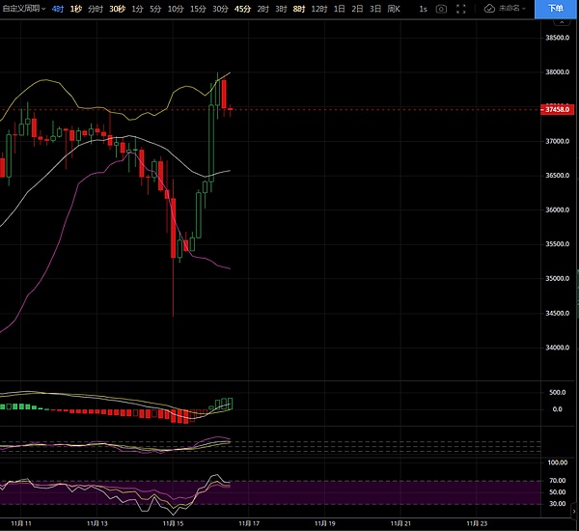Image resolution: width=579 pixels, height=531 pixels.
Task: Switch chart to 15分 interval
Action: (198, 9)
